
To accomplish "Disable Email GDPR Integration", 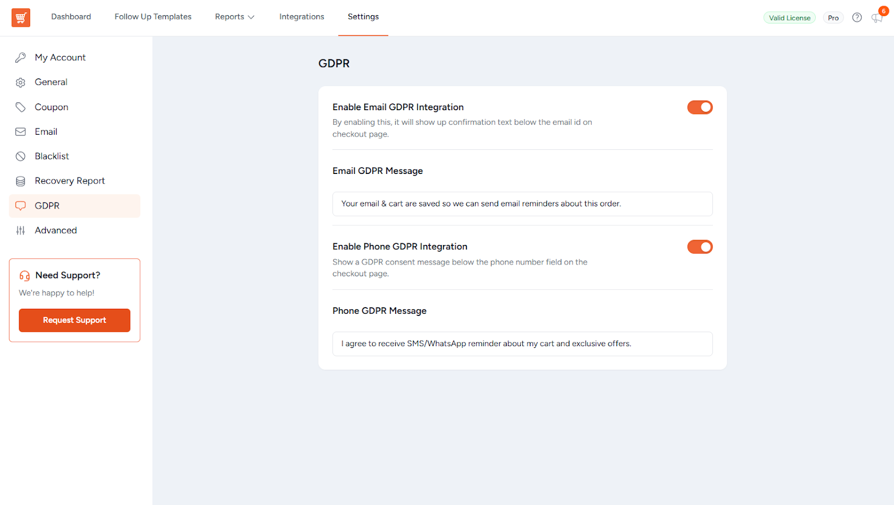I will click(x=700, y=107).
